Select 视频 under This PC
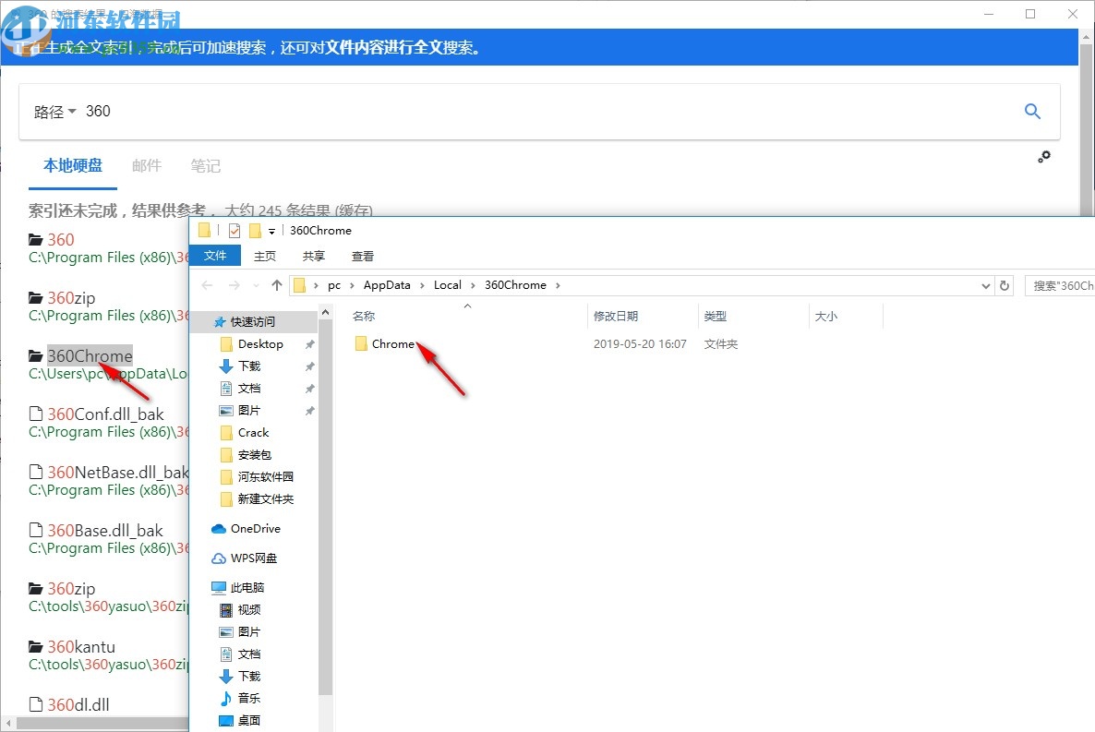The image size is (1095, 732). [x=248, y=610]
